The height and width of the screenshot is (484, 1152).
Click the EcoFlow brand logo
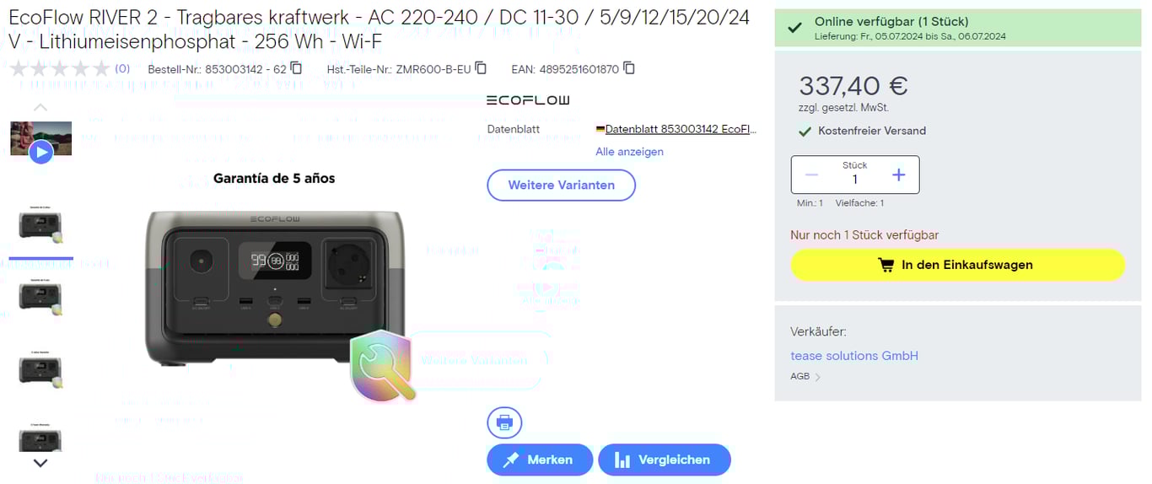pyautogui.click(x=528, y=100)
